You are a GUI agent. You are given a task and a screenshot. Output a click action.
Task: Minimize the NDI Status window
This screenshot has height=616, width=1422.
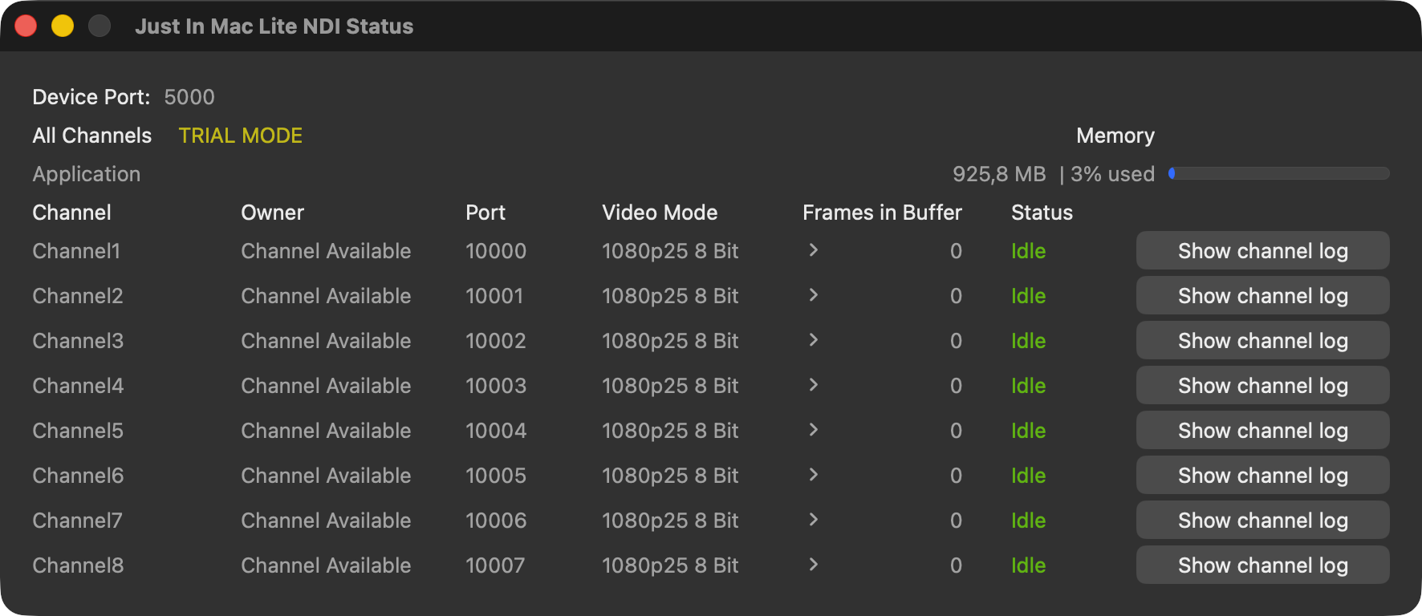(63, 26)
